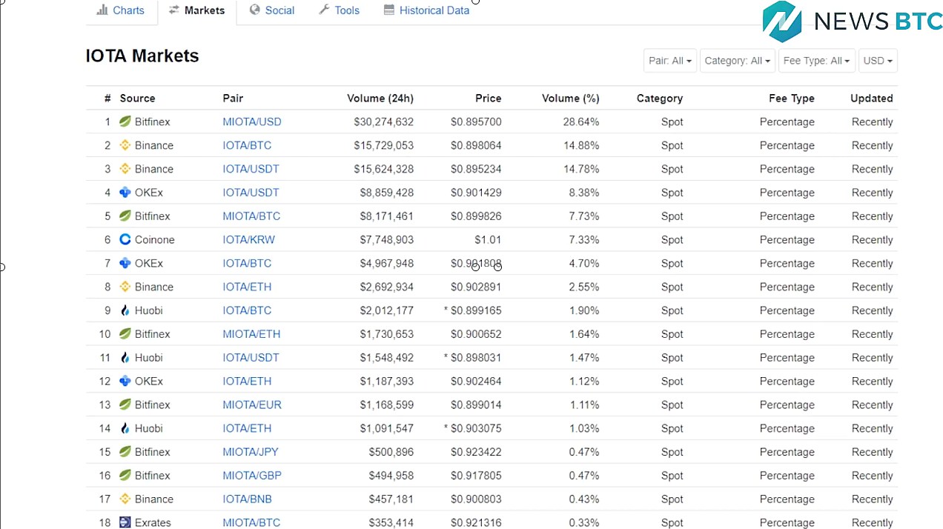The width and height of the screenshot is (943, 529).
Task: Open Binance IOTA/USDT pair link in row 3
Action: coord(251,169)
